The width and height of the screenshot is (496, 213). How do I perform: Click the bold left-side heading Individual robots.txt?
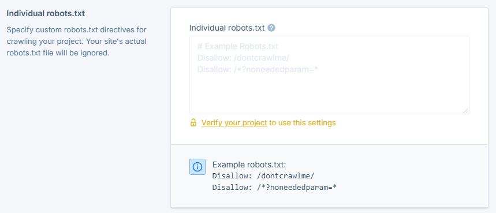(x=46, y=14)
